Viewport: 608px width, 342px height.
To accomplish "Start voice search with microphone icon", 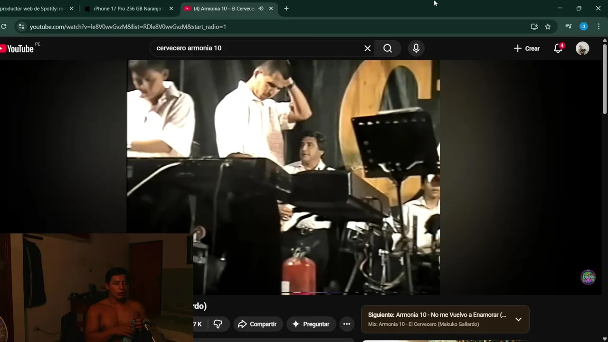I will pyautogui.click(x=416, y=48).
